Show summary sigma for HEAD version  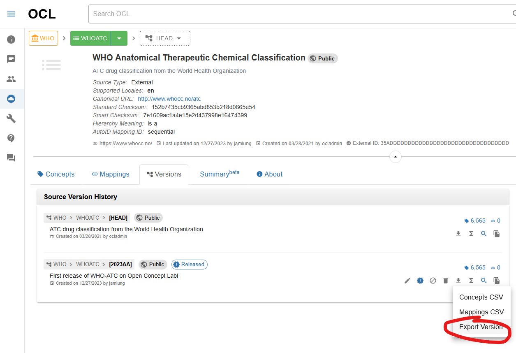[471, 234]
